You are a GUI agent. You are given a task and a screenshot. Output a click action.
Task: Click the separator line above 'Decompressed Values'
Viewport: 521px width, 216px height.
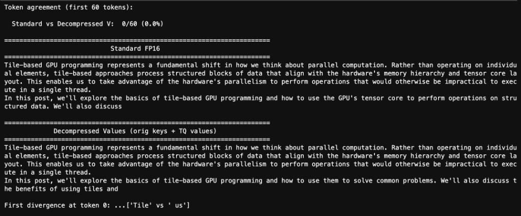click(x=136, y=123)
